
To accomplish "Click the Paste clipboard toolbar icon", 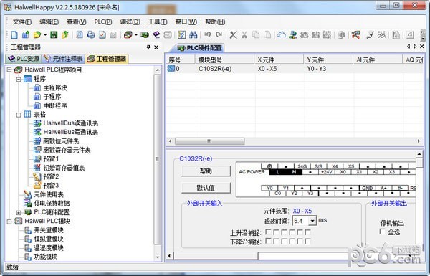I will tap(267, 35).
